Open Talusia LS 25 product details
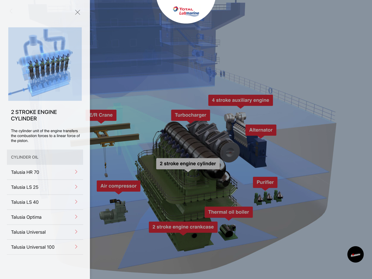This screenshot has width=372, height=279. [45, 187]
